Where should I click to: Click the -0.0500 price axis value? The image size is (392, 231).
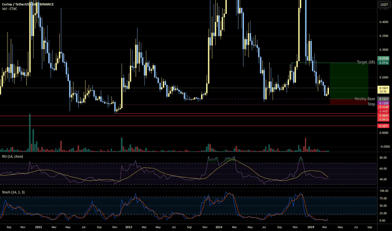(x=384, y=147)
